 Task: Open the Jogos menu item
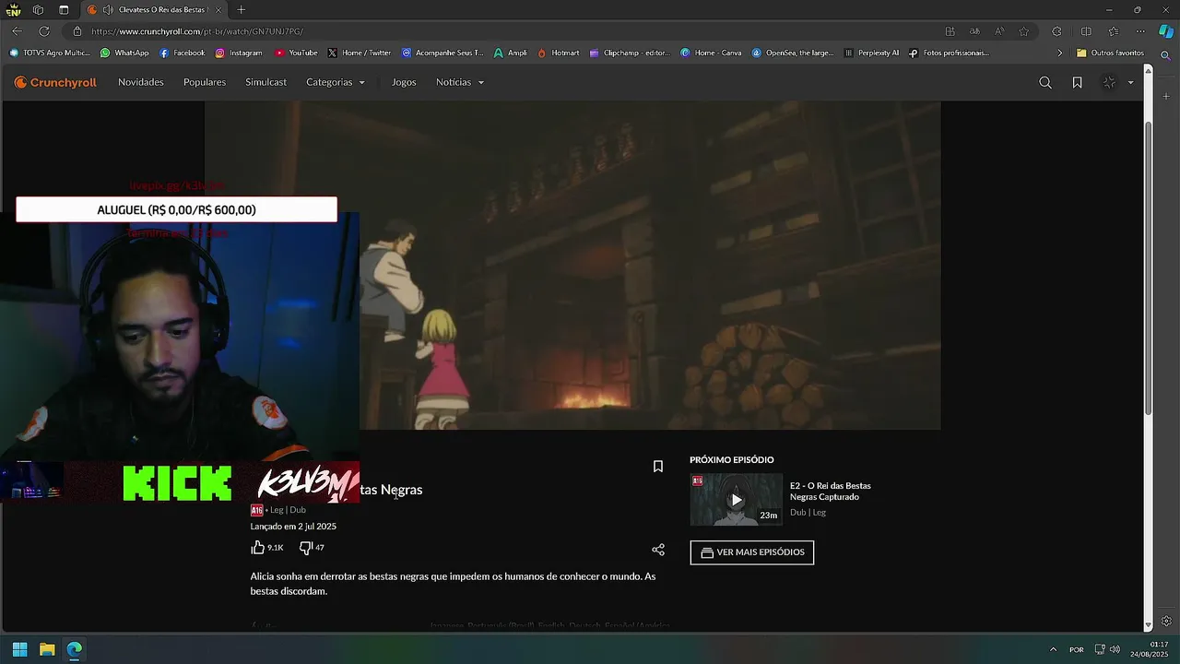[x=404, y=82]
